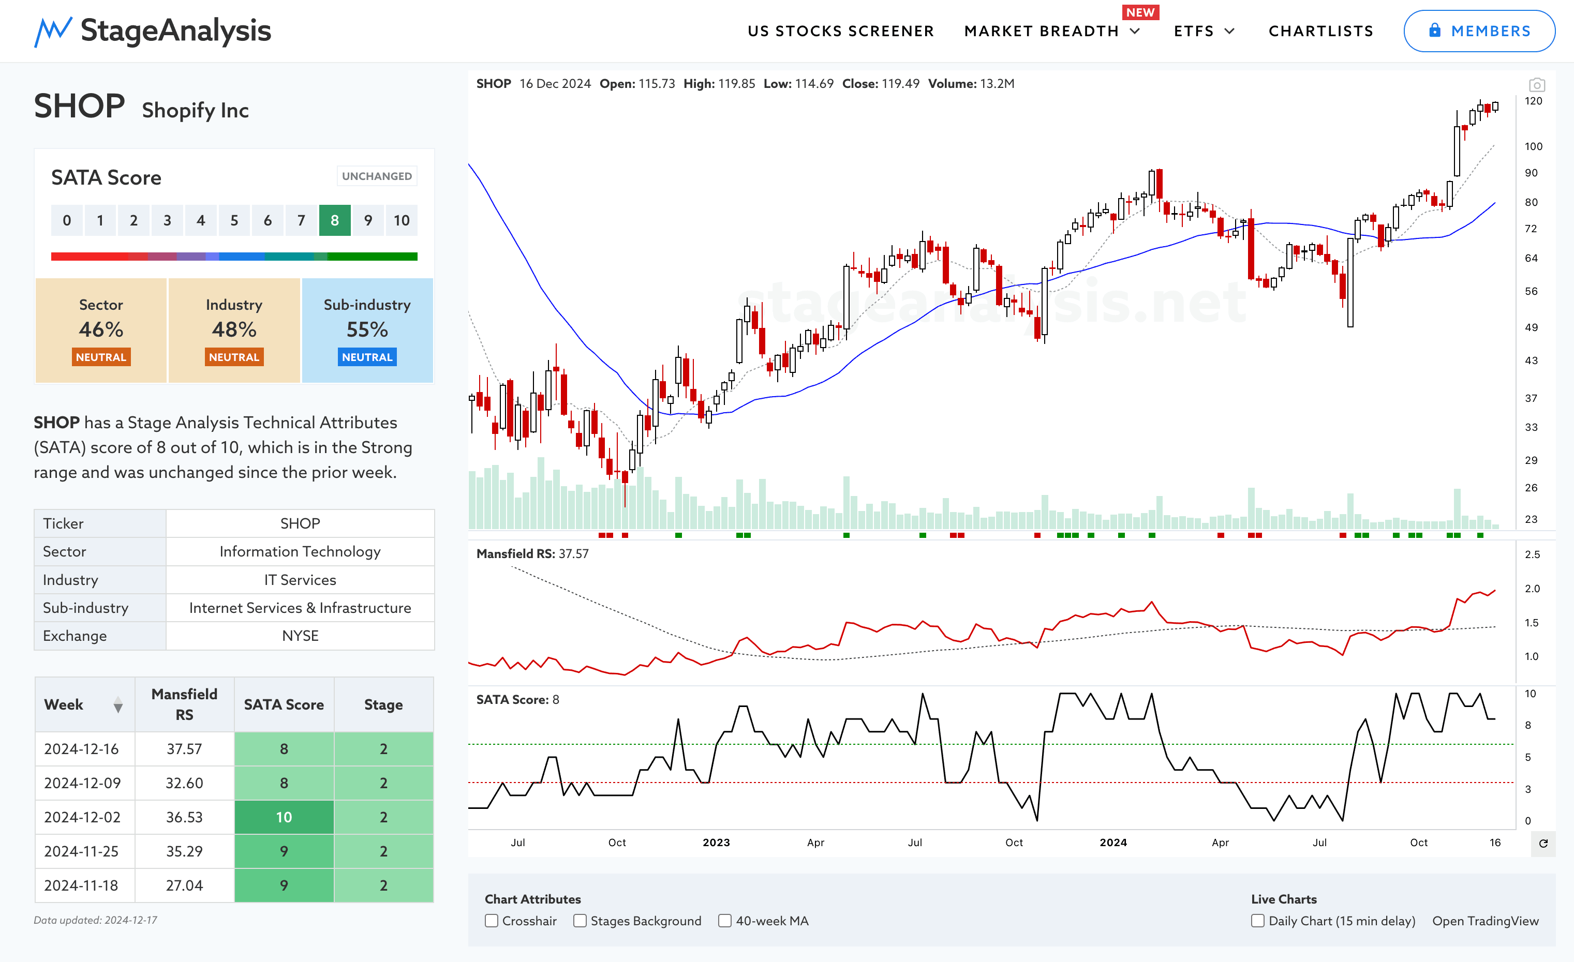Click the Mansfield RS column header
This screenshot has width=1574, height=962.
point(184,704)
